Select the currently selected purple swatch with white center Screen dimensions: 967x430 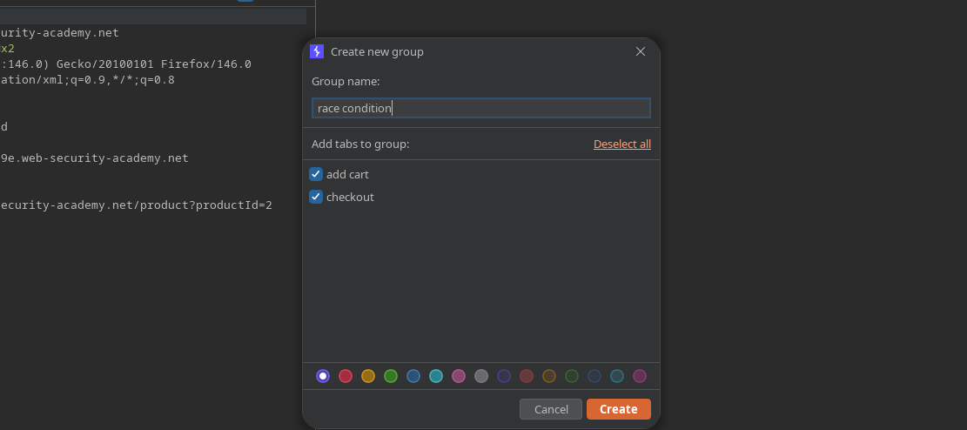point(323,376)
